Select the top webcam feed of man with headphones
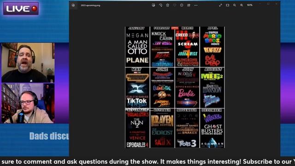295x166 pixels. pos(28,63)
